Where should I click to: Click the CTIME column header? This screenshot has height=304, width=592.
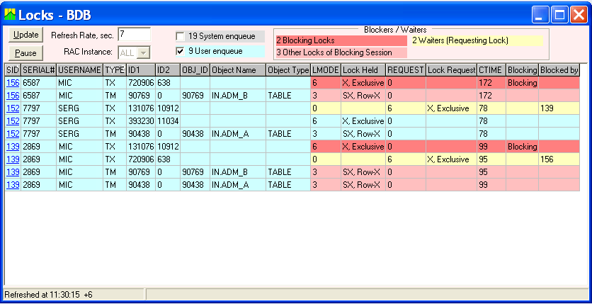click(x=491, y=70)
